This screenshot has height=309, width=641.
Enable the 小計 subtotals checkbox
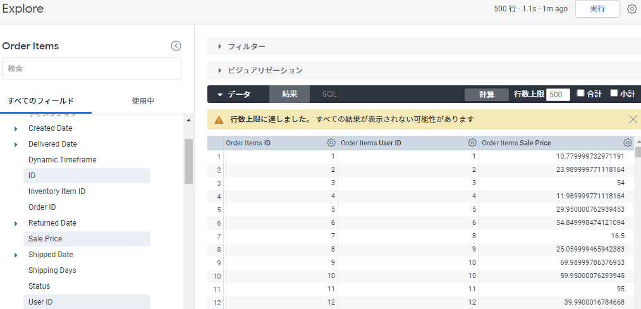614,93
